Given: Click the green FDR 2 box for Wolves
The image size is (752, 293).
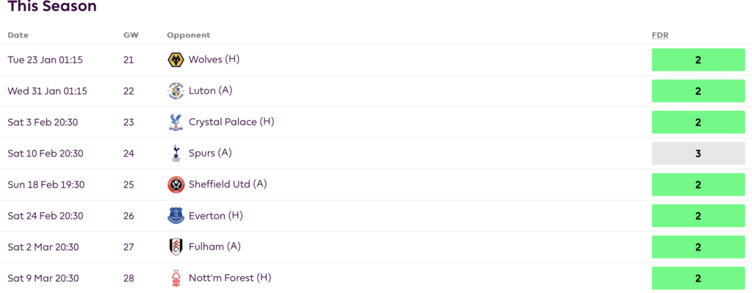Looking at the screenshot, I should click(x=698, y=60).
